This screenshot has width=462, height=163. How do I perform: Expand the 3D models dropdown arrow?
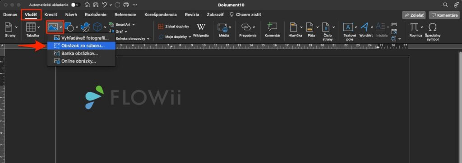105,27
